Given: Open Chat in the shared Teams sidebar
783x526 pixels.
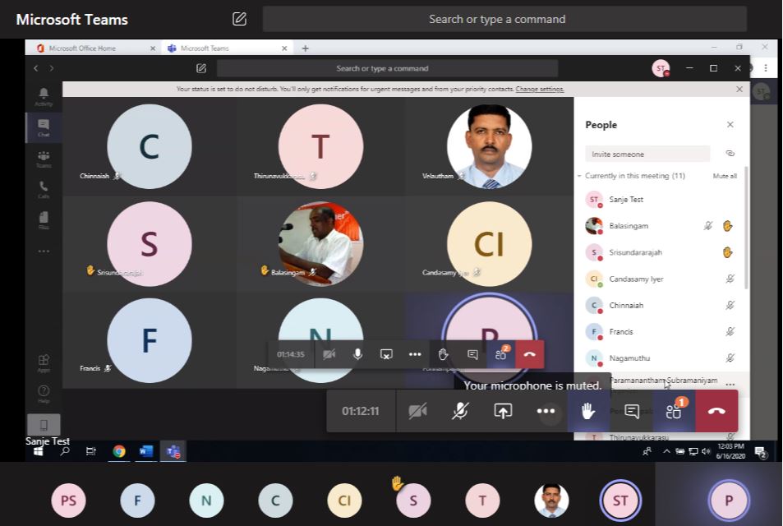Looking at the screenshot, I should [44, 127].
